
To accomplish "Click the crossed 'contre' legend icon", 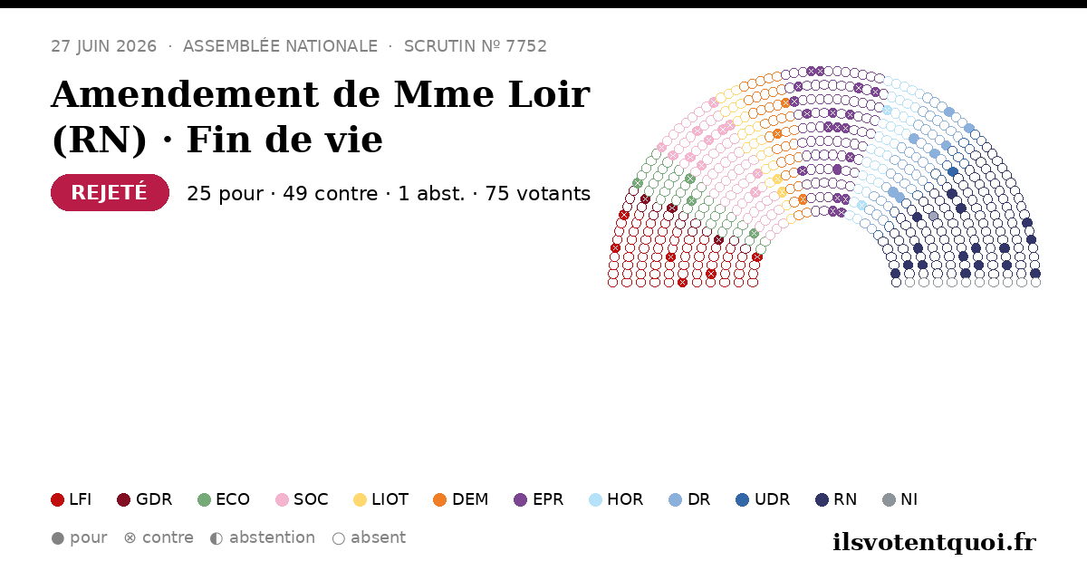I will pyautogui.click(x=130, y=538).
